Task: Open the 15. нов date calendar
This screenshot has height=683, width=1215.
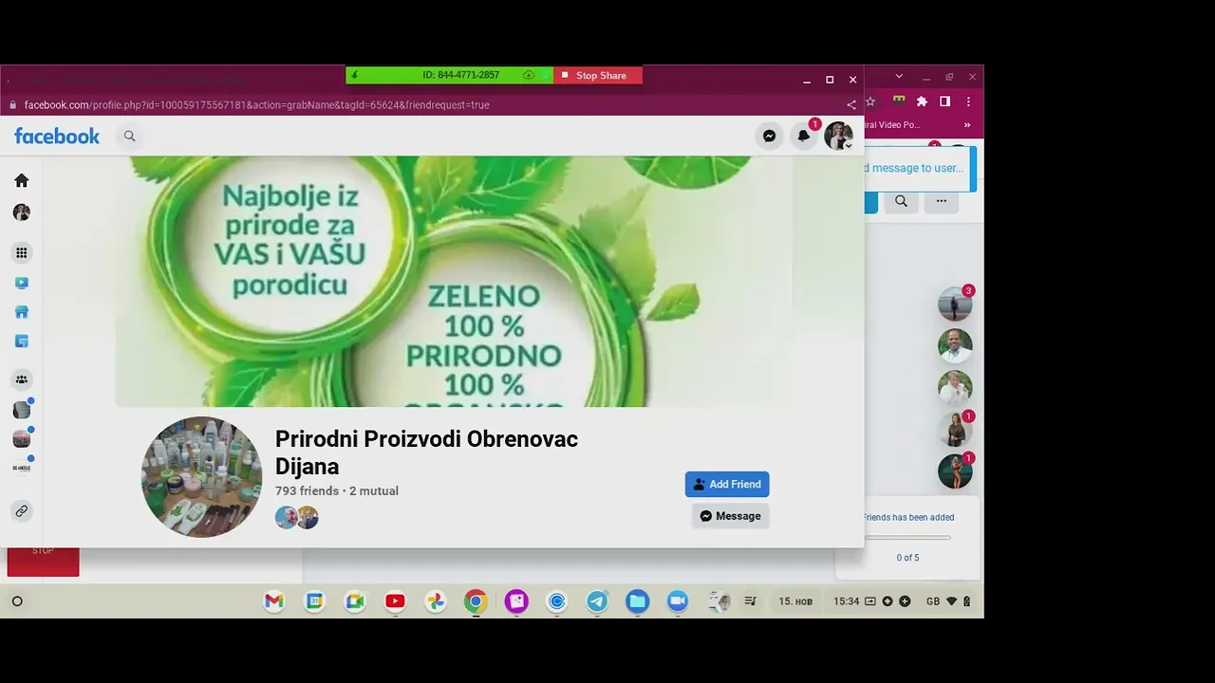Action: tap(795, 601)
